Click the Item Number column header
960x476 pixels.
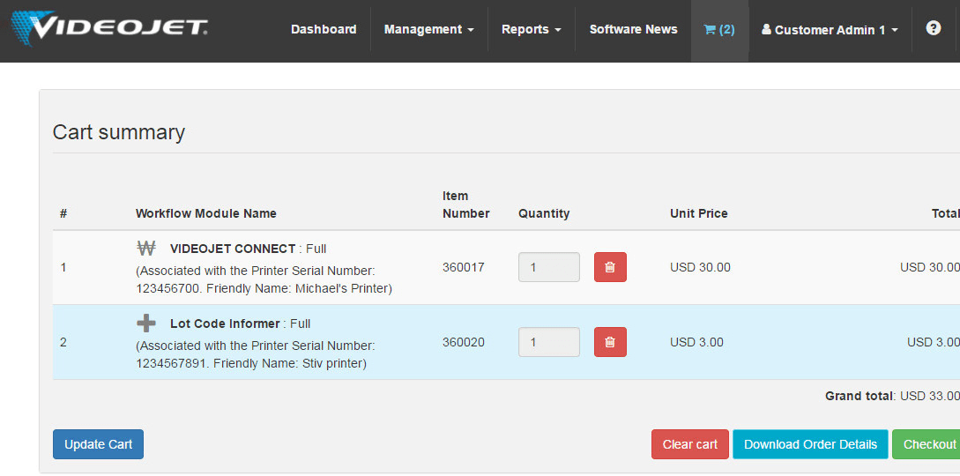click(x=466, y=205)
